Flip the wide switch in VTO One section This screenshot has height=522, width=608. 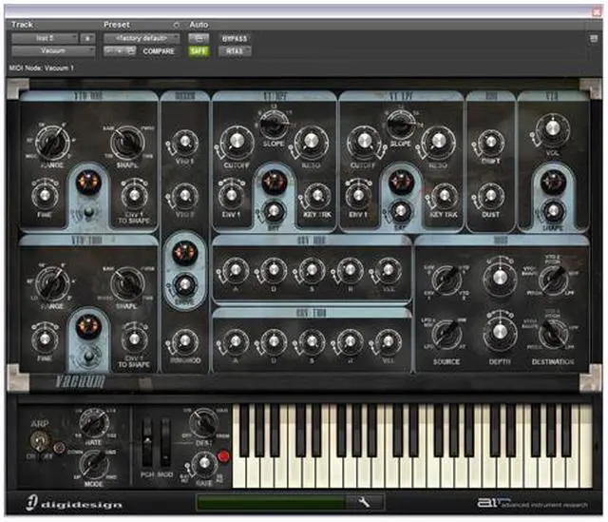89,212
